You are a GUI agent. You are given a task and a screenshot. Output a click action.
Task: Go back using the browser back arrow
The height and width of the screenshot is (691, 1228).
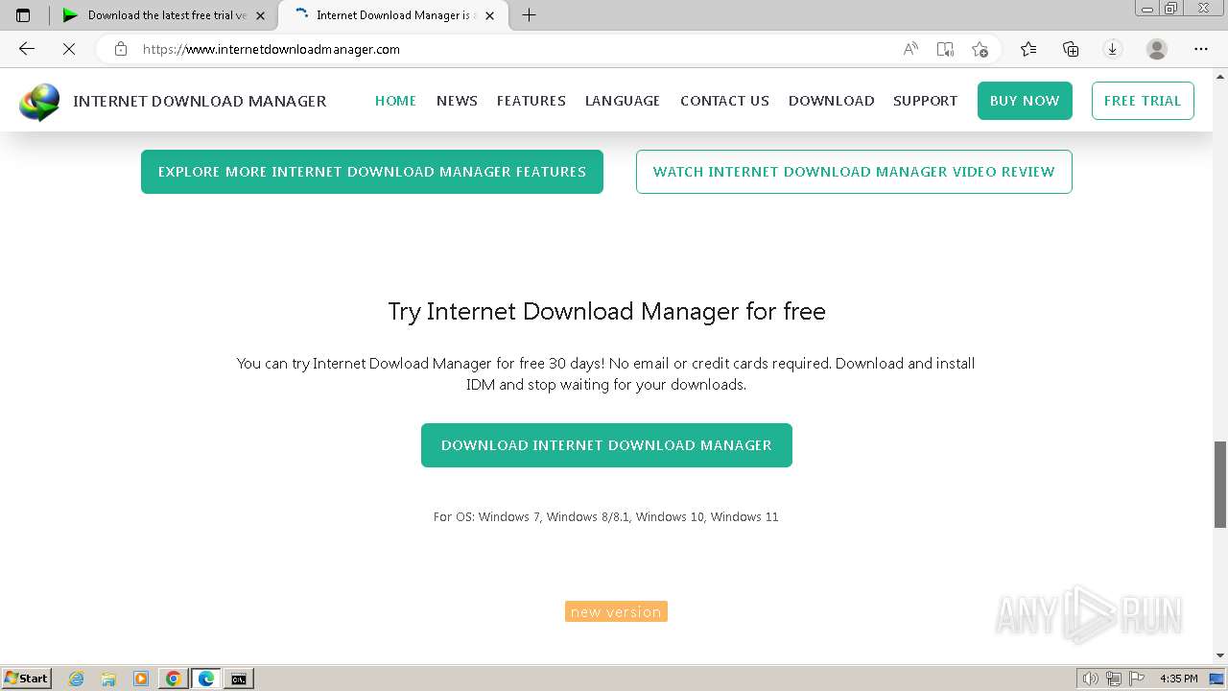(x=27, y=49)
